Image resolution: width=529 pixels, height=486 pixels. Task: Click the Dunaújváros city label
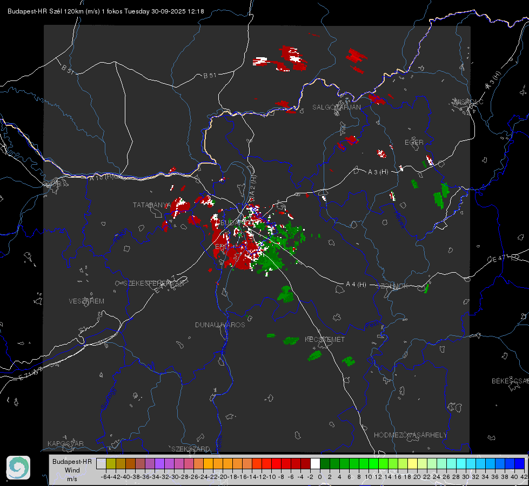(220, 325)
